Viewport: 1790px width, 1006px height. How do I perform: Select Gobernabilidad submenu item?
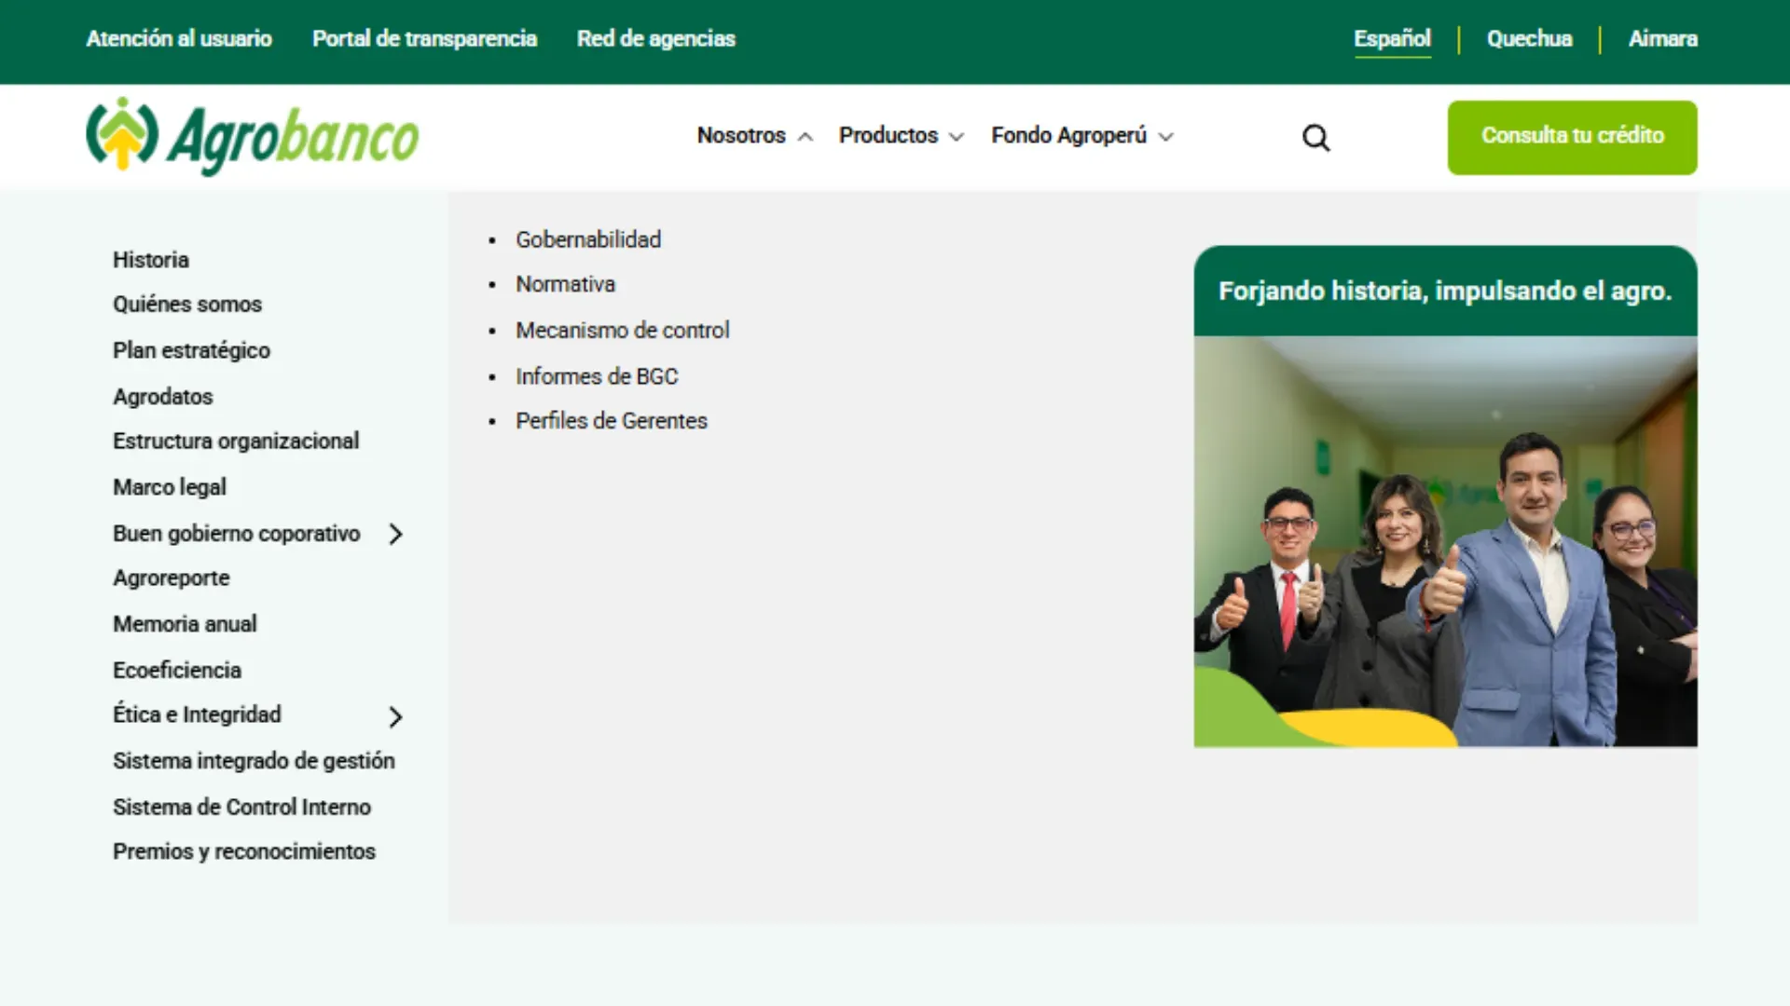coord(588,239)
